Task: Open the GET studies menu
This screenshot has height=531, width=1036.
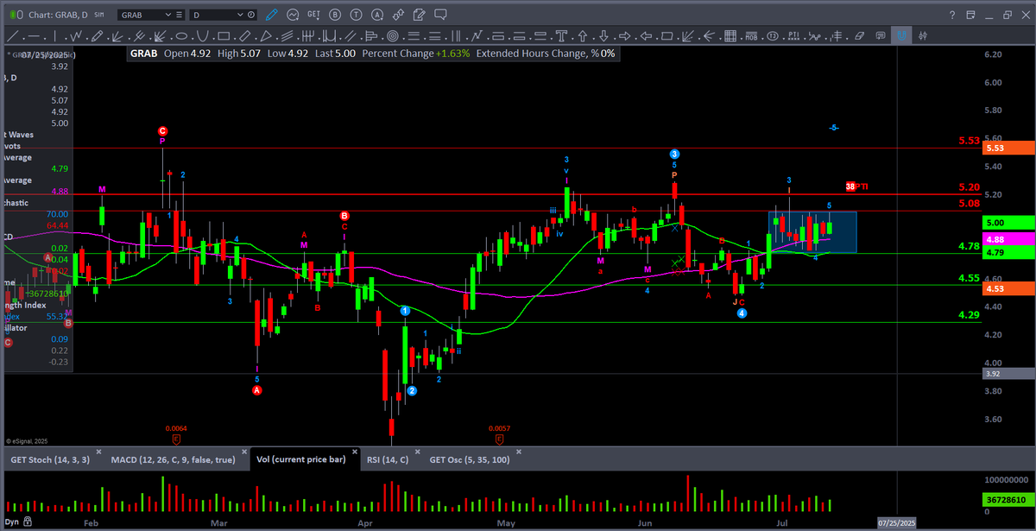Action: pos(313,15)
